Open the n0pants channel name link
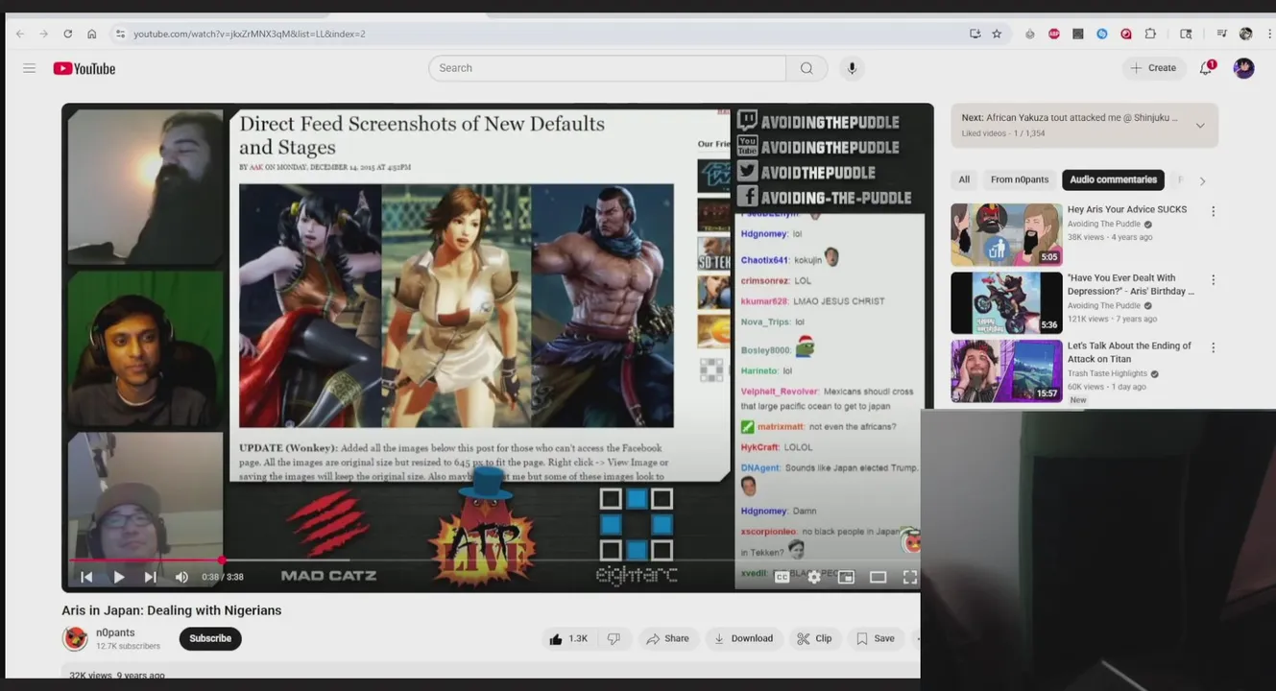 115,632
